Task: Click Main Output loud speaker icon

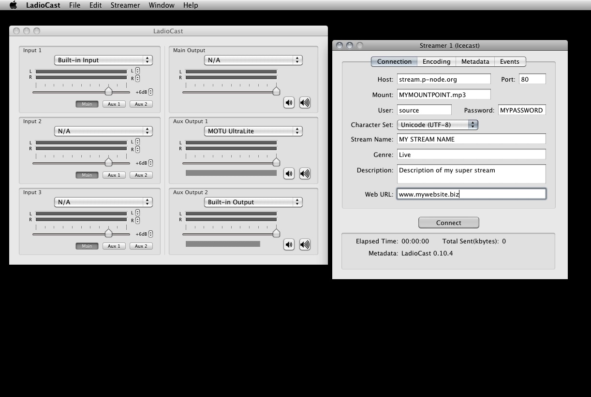Action: pyautogui.click(x=305, y=102)
